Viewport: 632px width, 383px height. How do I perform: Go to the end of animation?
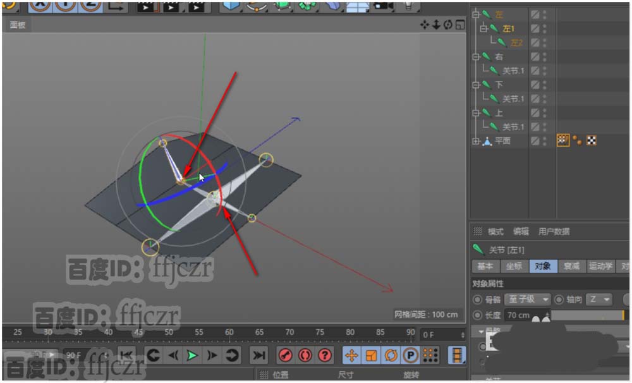[258, 356]
